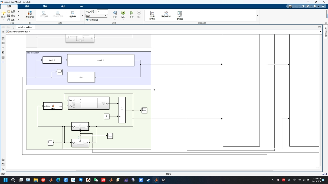
Task: Click the horizontal scrollbar of the canvas
Action: pyautogui.click(x=175, y=170)
